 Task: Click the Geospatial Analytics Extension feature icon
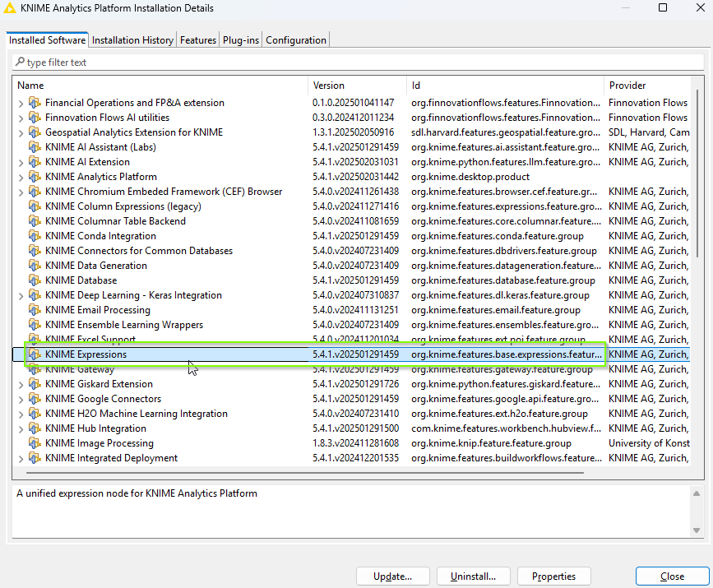pyautogui.click(x=35, y=132)
